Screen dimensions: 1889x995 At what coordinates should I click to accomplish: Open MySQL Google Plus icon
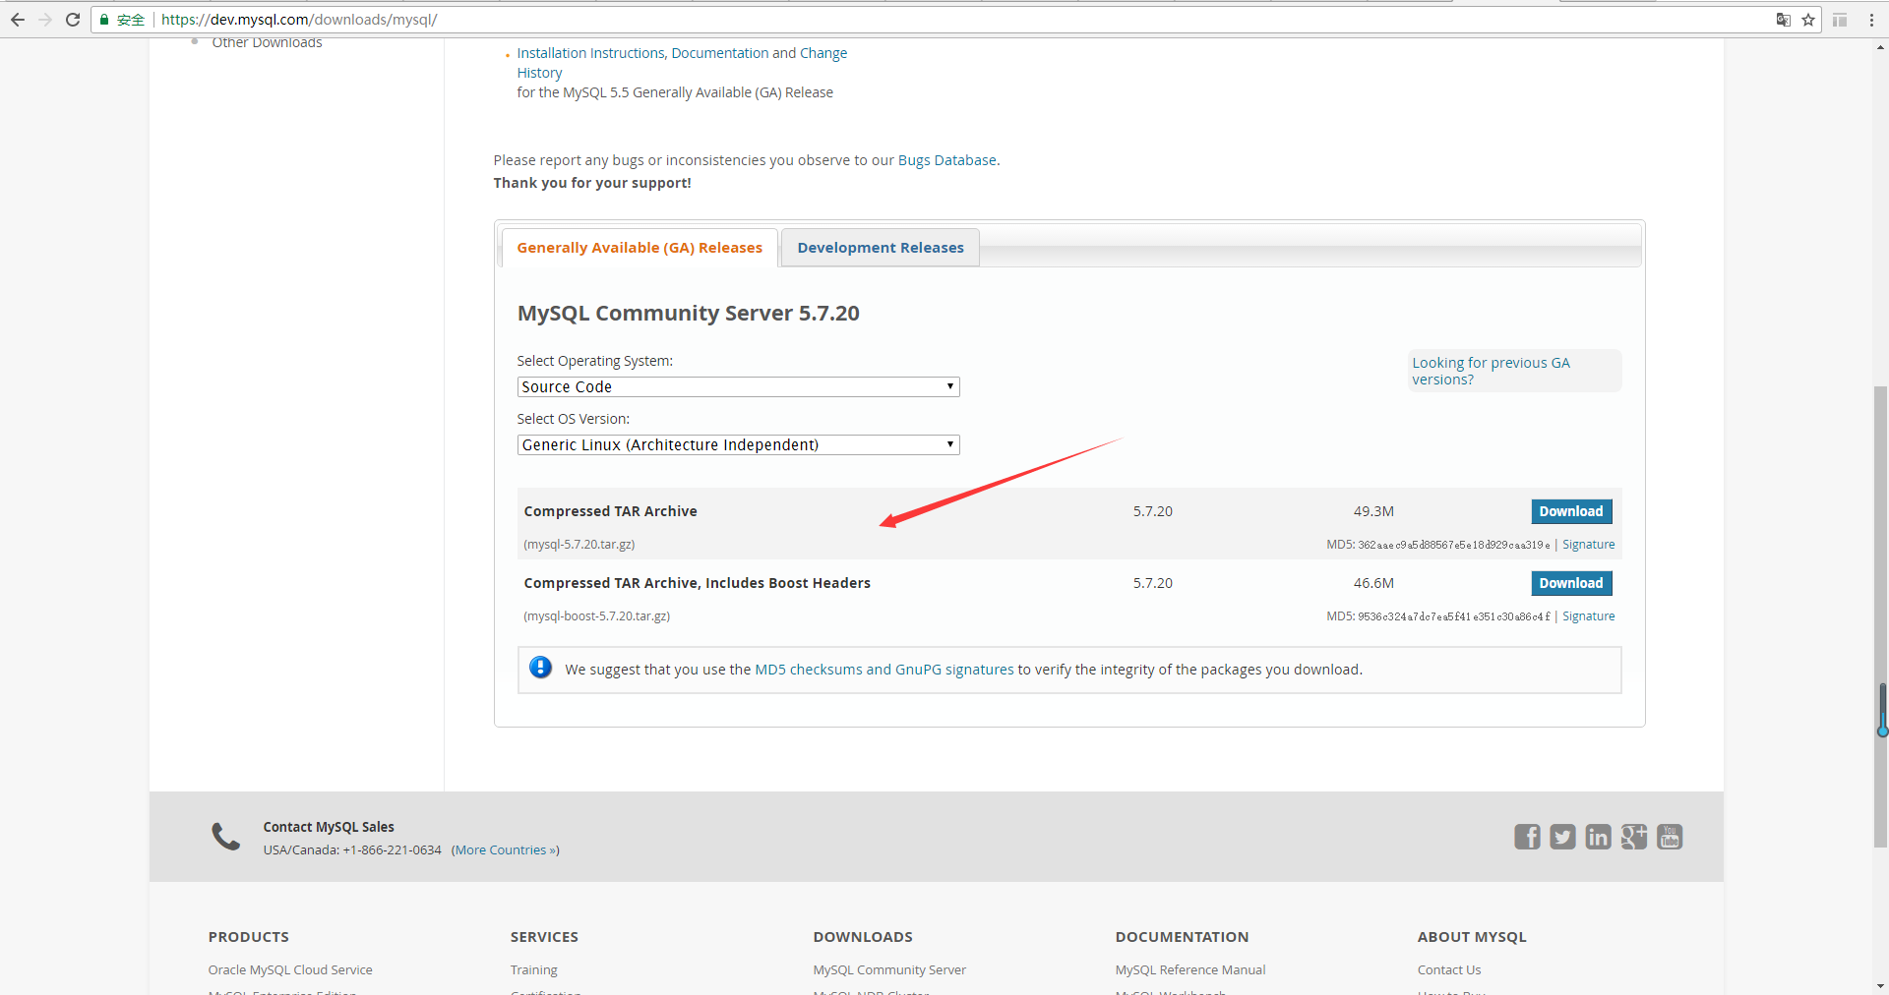tap(1634, 837)
